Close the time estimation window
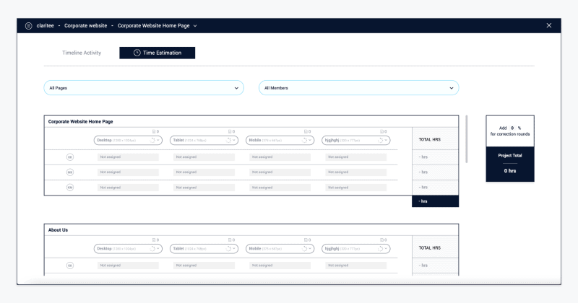Image resolution: width=578 pixels, height=303 pixels. [549, 25]
